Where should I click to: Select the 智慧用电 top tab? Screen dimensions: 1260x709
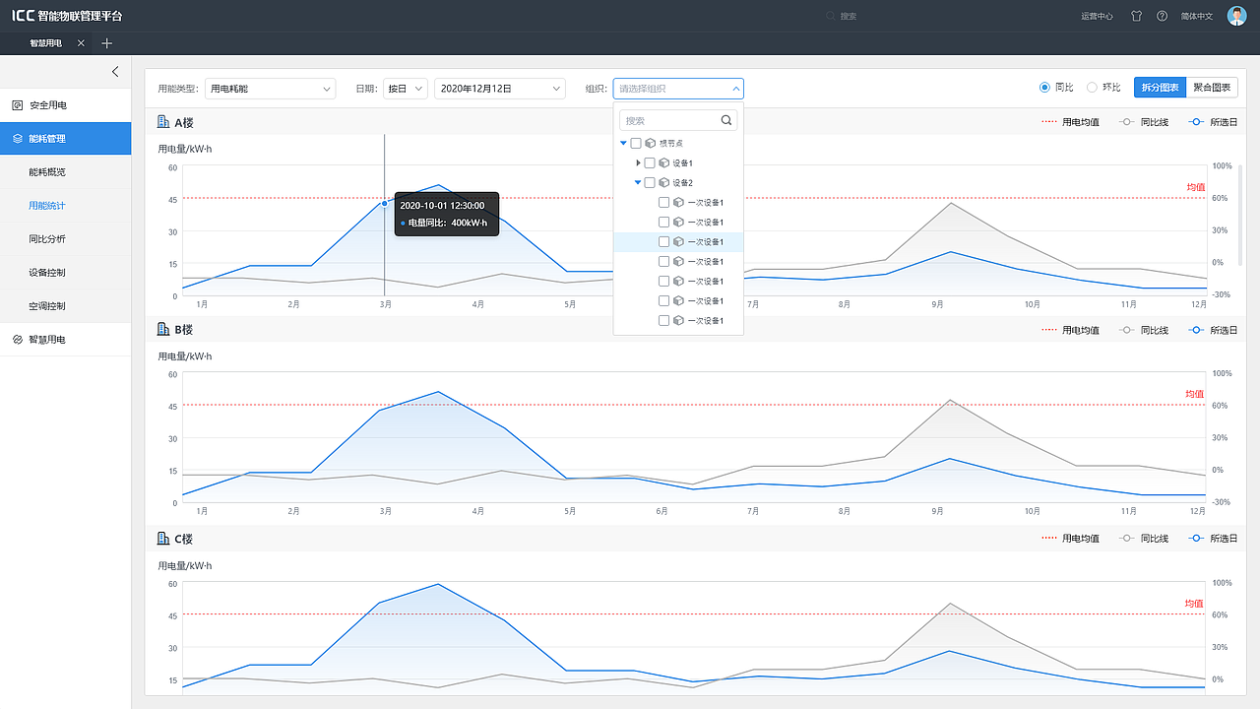pos(45,43)
